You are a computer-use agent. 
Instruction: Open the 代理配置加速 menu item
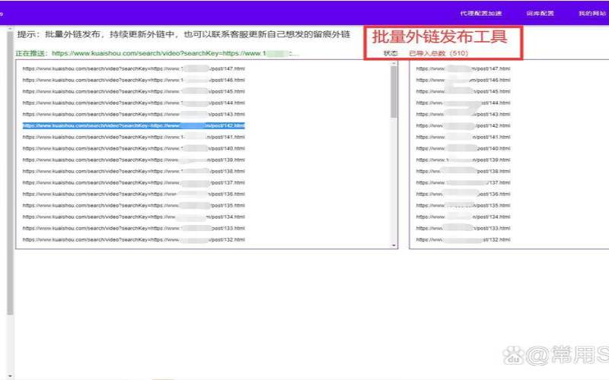tap(481, 13)
